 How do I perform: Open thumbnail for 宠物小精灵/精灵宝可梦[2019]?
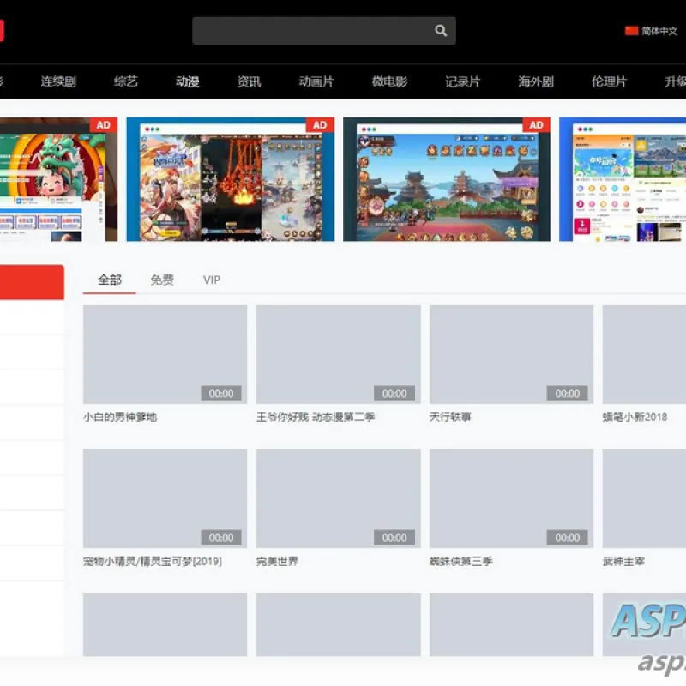pos(165,498)
